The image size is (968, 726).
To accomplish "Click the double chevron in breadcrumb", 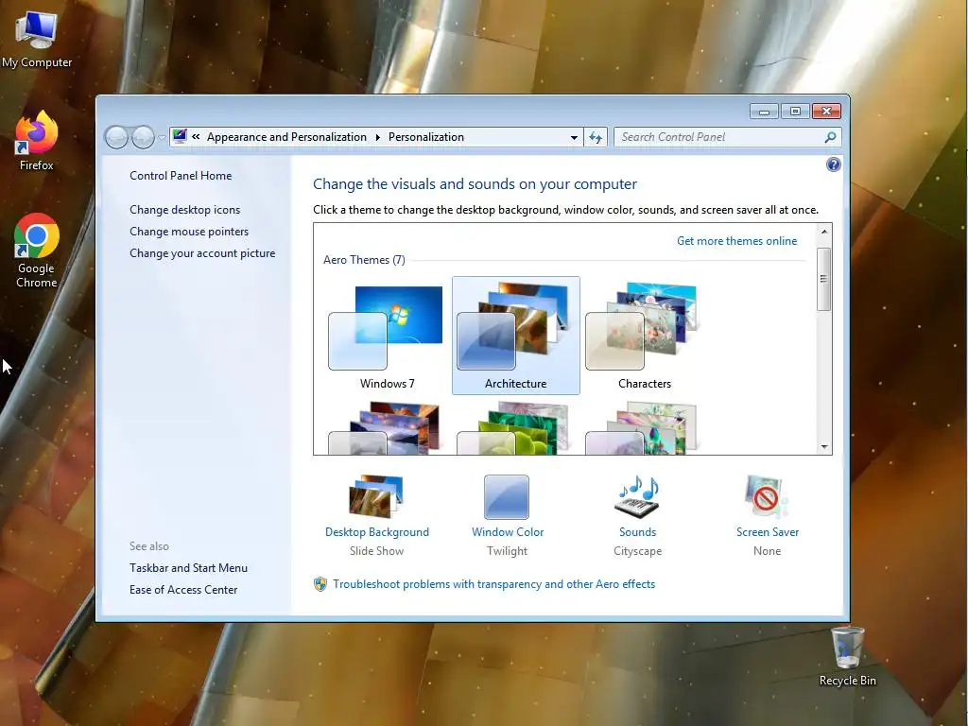I will tap(196, 137).
